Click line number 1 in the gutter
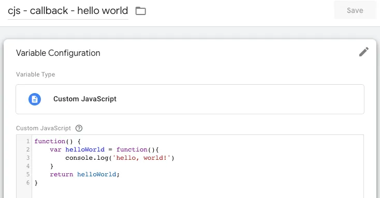380x198 pixels. [28, 141]
